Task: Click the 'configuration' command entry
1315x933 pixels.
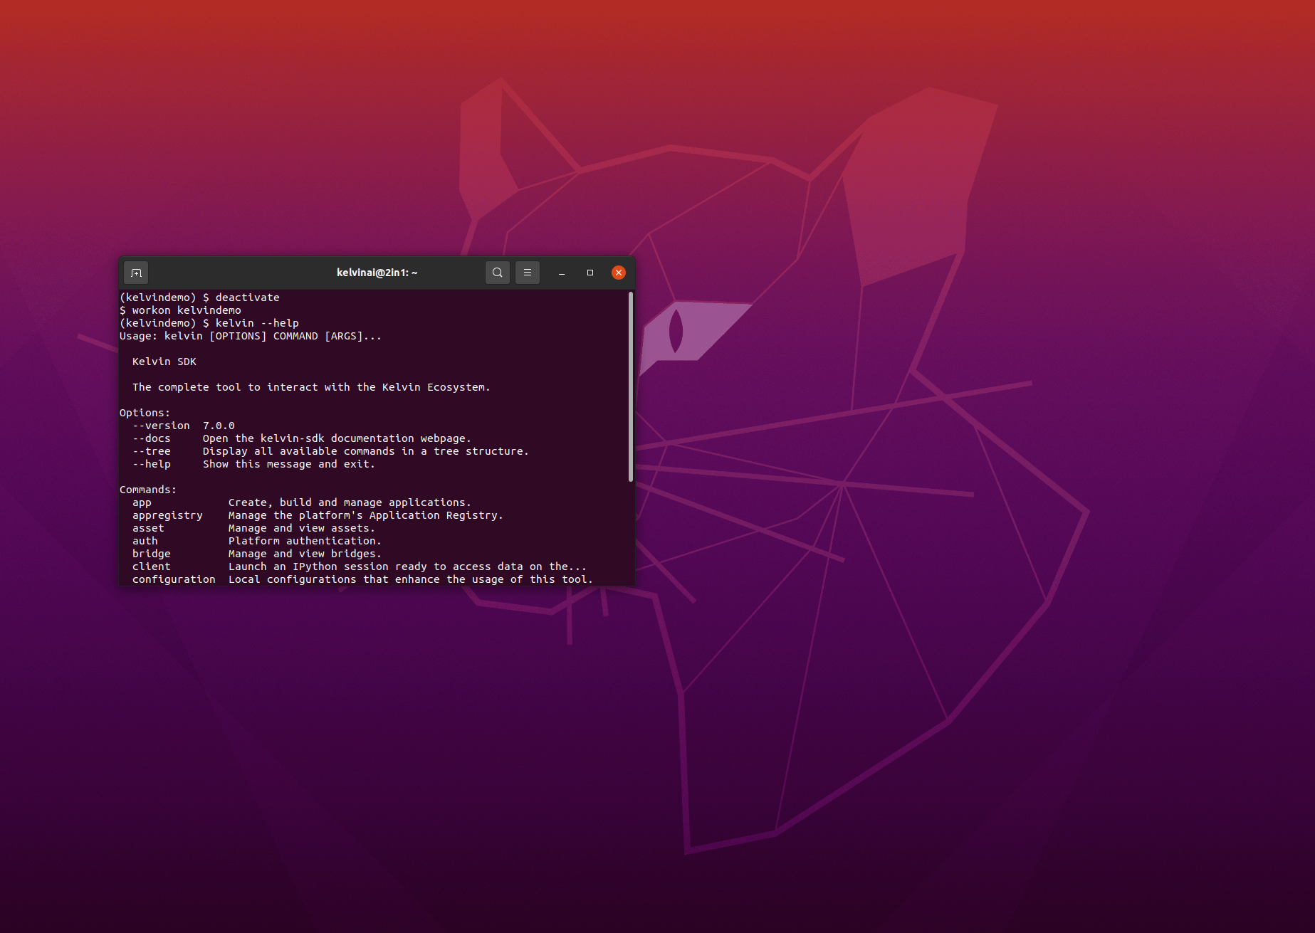Action: [x=174, y=579]
